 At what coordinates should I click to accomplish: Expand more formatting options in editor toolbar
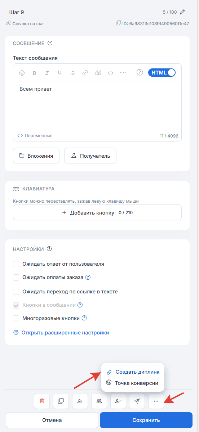point(123,72)
